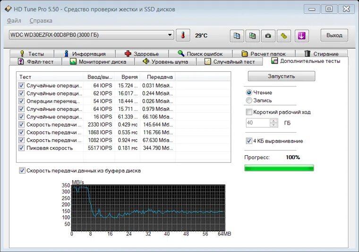Click the thermometer temperature icon

click(183, 35)
